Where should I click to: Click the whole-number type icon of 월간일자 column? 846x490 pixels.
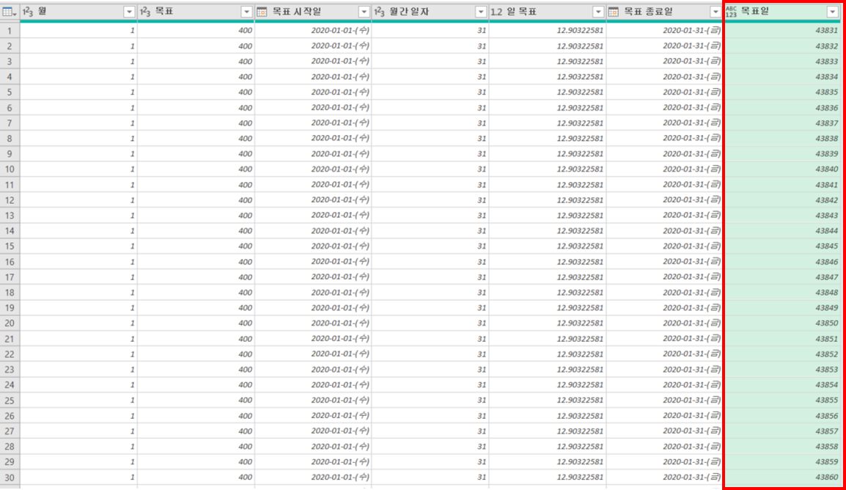point(379,12)
